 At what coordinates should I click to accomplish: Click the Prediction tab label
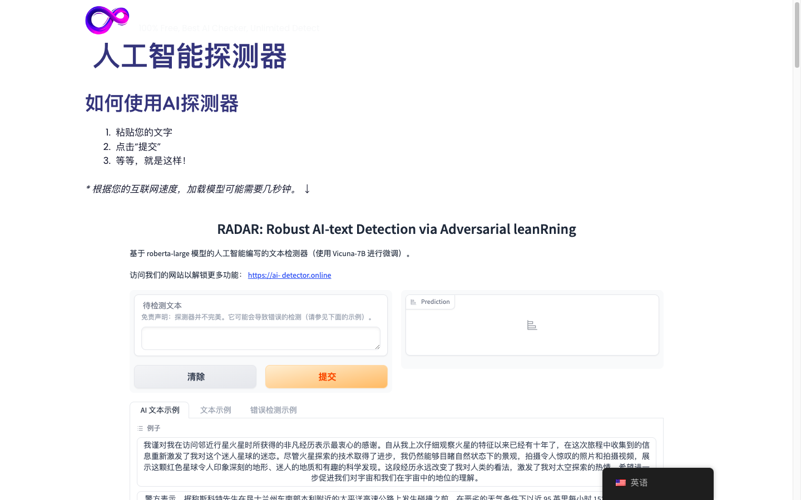(x=435, y=302)
